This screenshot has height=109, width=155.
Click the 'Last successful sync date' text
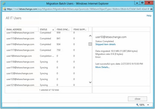tap(119, 64)
